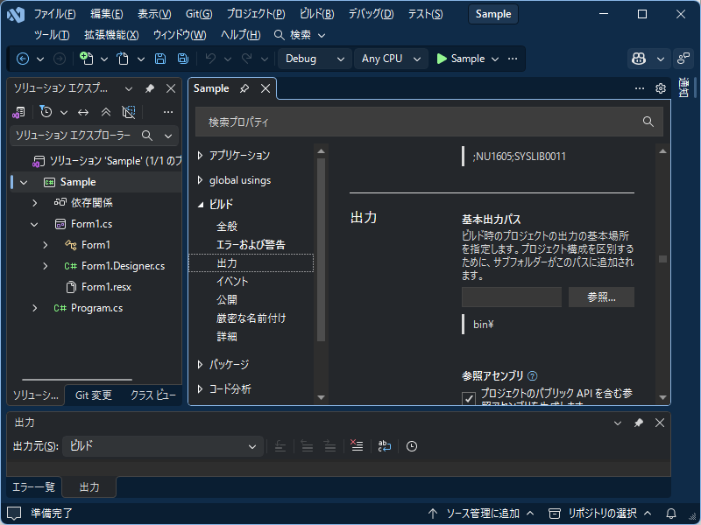Open the output source ビルド dropdown
The width and height of the screenshot is (701, 525).
(x=163, y=446)
